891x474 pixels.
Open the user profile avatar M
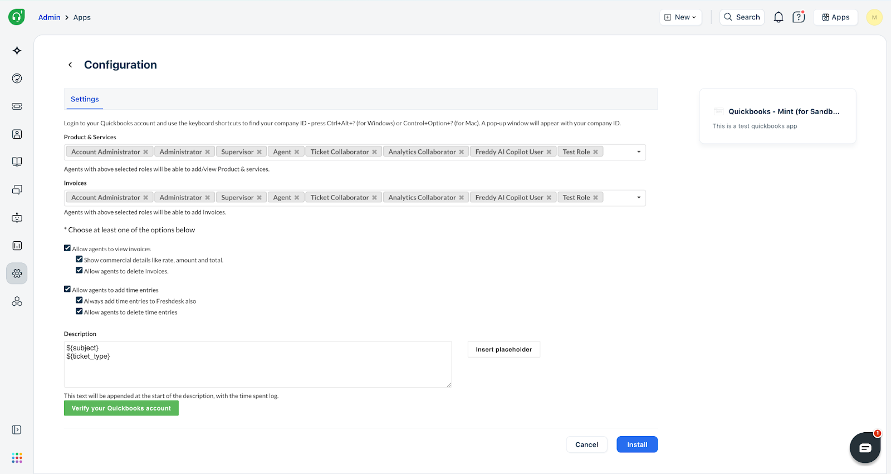(x=874, y=17)
